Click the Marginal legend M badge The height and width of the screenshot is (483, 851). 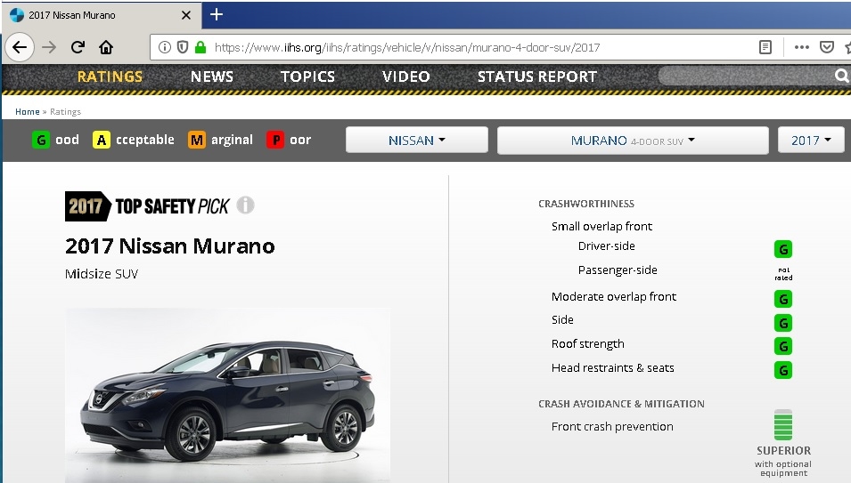tap(196, 140)
